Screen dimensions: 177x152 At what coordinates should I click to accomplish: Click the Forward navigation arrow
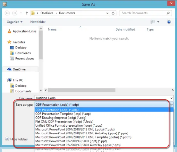coord(15,13)
